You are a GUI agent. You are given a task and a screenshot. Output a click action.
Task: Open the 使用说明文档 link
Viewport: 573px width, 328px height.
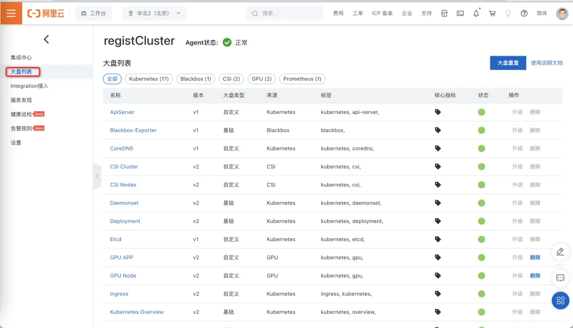[x=546, y=63]
